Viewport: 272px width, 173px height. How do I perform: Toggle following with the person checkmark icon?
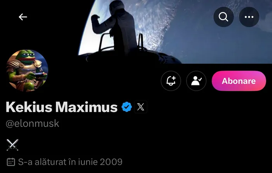(196, 81)
